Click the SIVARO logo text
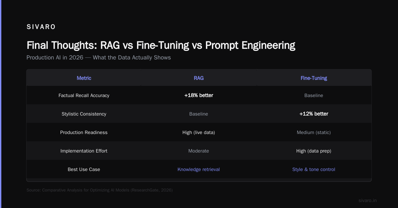 click(x=41, y=27)
